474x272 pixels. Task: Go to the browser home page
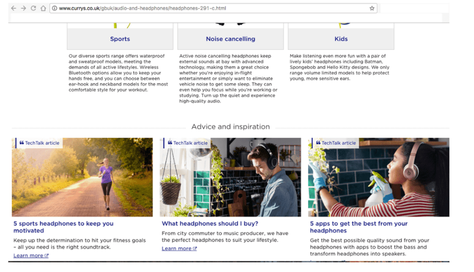click(43, 8)
